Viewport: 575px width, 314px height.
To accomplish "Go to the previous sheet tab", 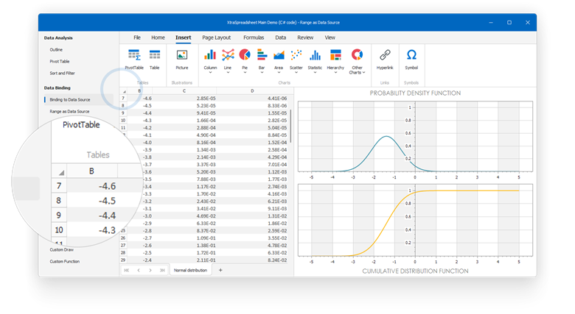I will click(x=139, y=270).
